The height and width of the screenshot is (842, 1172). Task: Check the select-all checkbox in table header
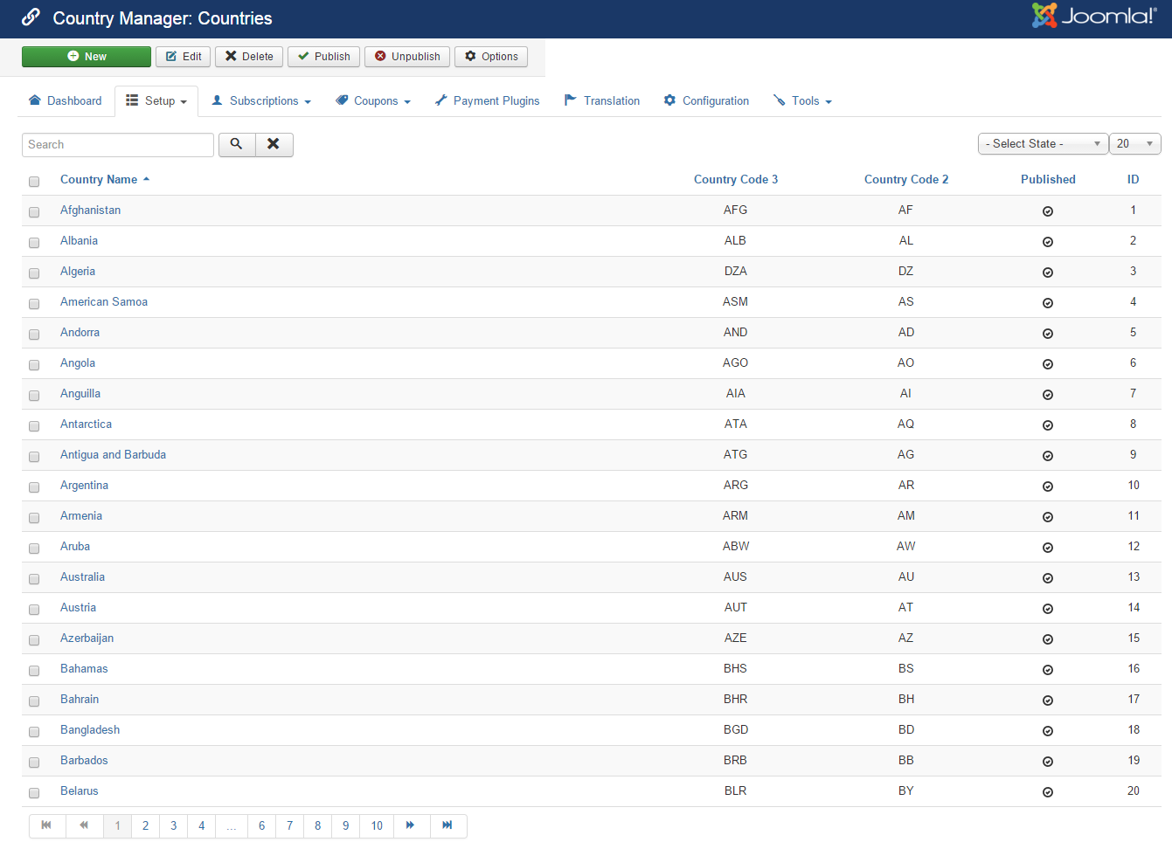pyautogui.click(x=34, y=182)
